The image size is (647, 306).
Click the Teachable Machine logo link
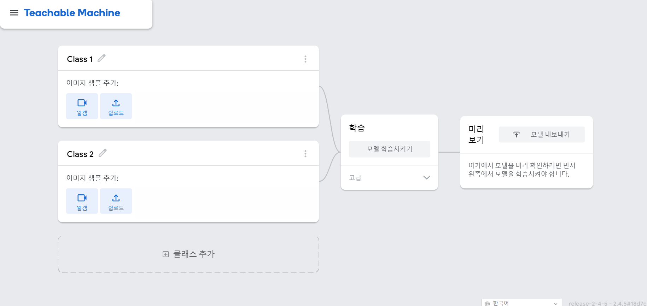pos(72,13)
